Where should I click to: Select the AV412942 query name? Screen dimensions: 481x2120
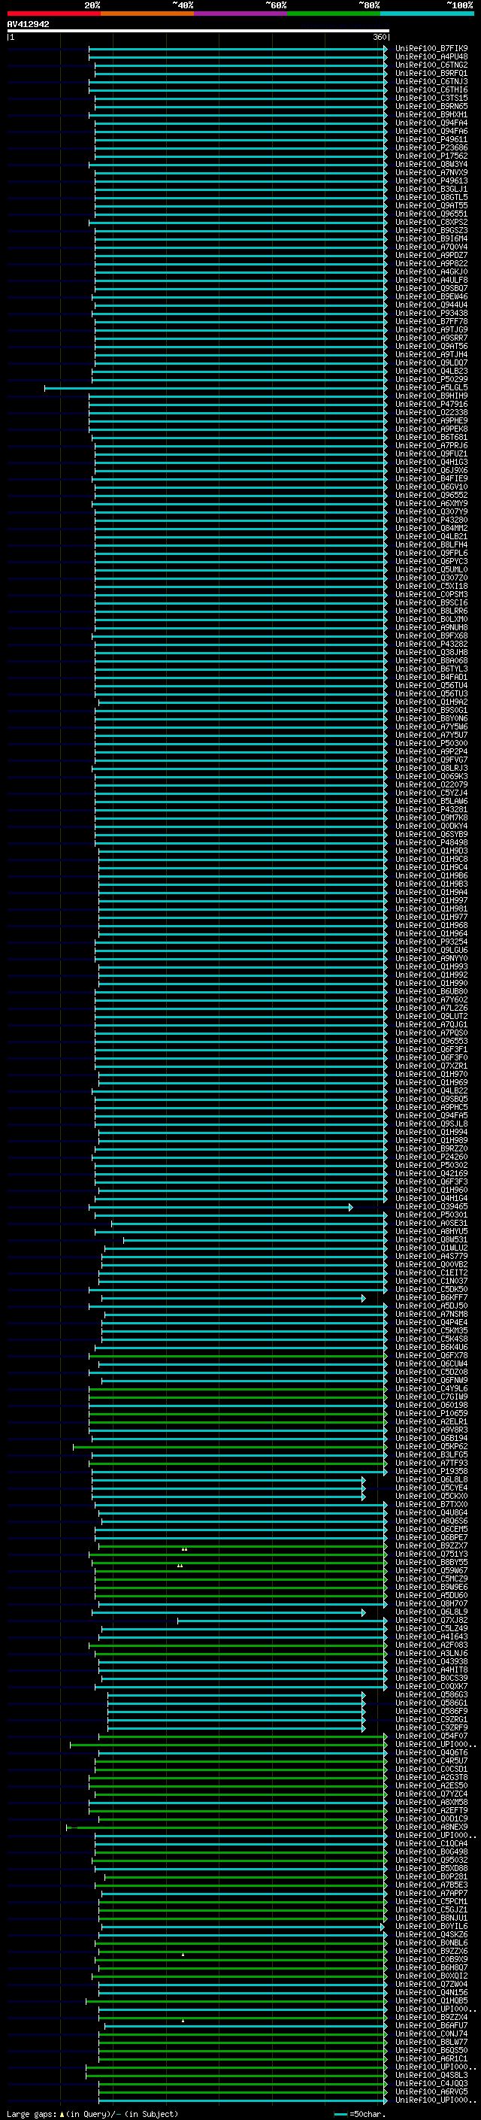pyautogui.click(x=28, y=24)
